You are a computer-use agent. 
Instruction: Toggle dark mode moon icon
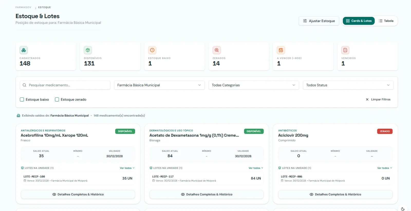tap(403, 209)
